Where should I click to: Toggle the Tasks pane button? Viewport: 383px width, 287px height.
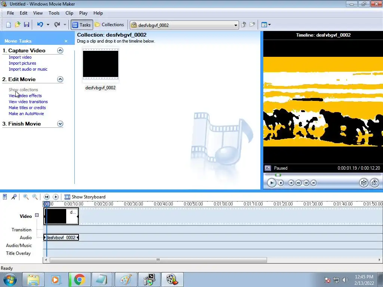coord(82,25)
